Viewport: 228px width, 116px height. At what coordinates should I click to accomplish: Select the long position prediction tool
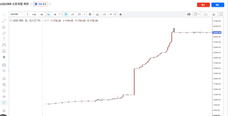click(x=4, y=51)
